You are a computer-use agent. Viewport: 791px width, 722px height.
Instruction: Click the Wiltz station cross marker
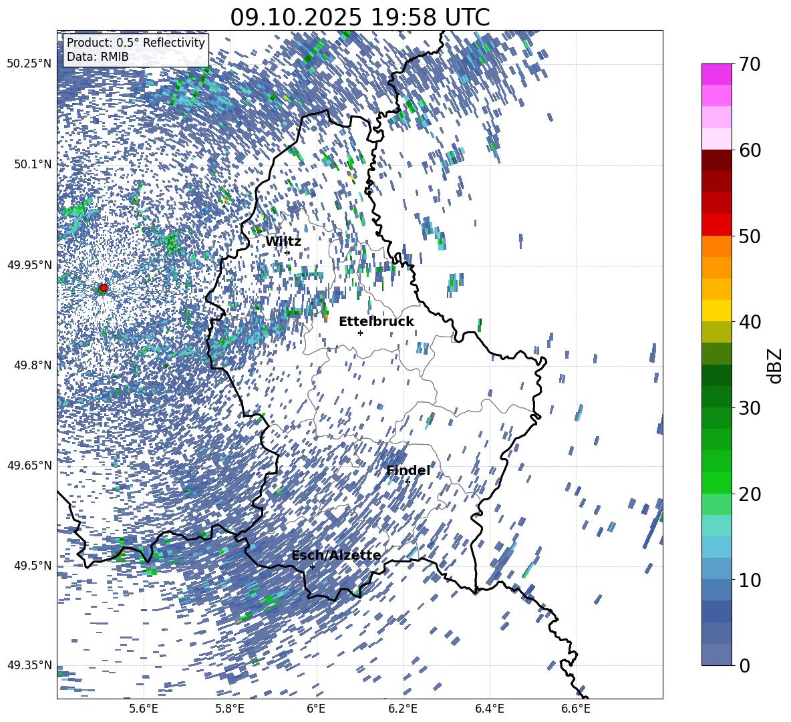(x=287, y=252)
